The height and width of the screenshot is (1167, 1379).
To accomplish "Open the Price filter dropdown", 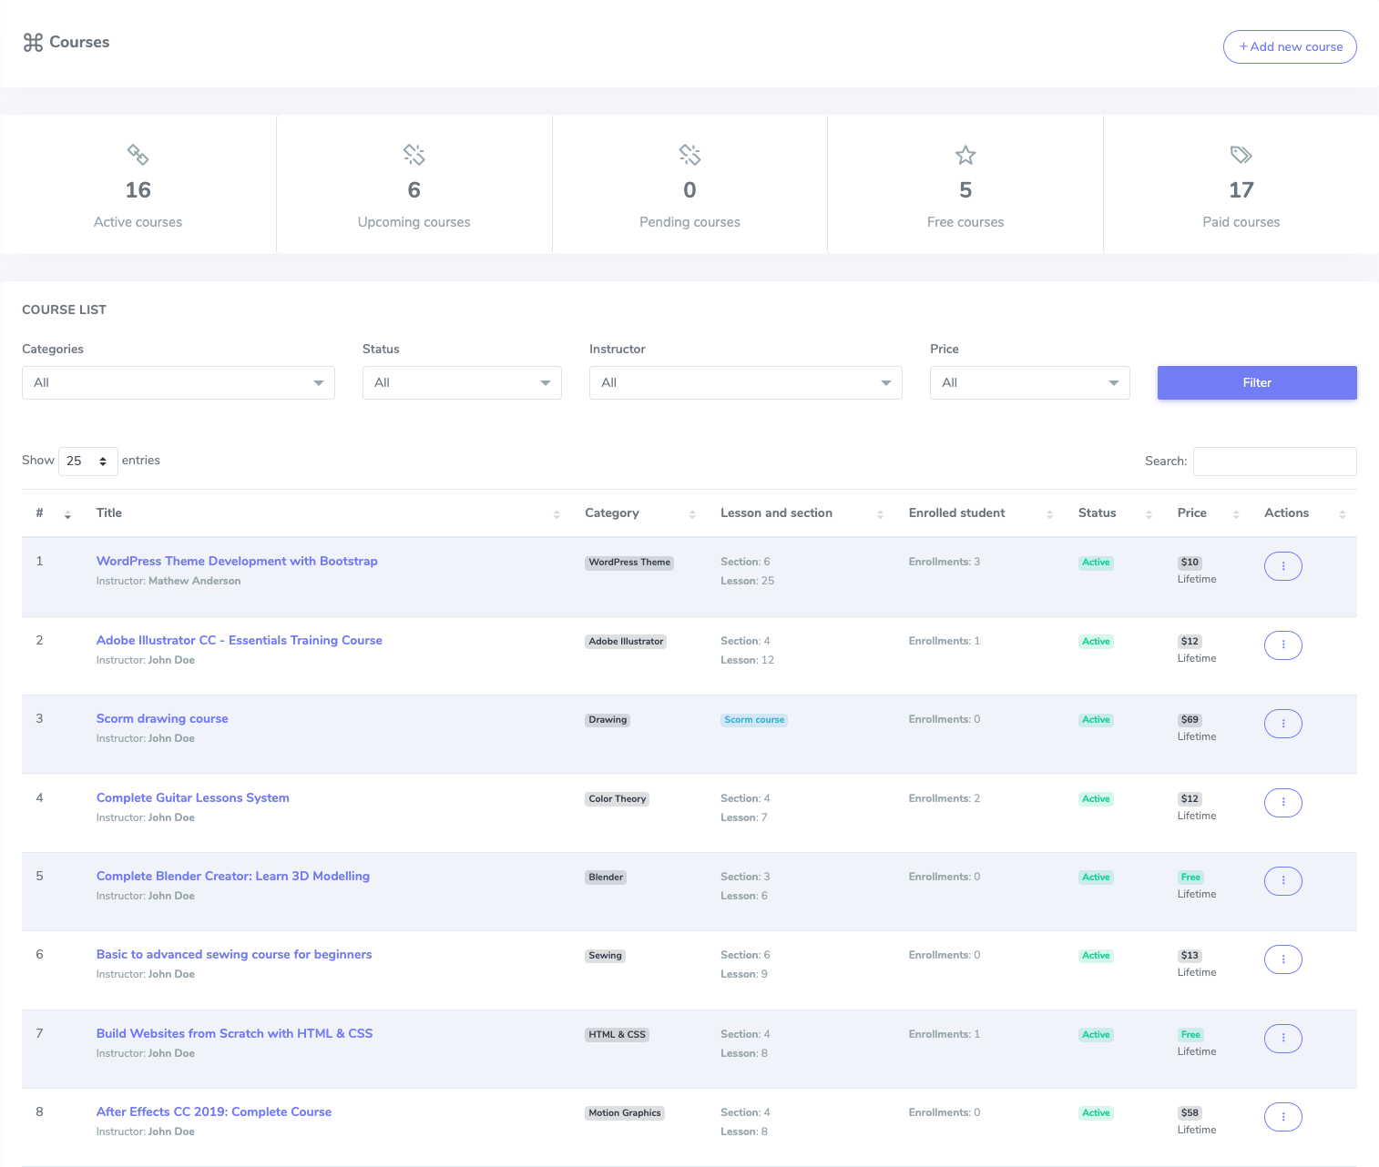I will pyautogui.click(x=1029, y=383).
